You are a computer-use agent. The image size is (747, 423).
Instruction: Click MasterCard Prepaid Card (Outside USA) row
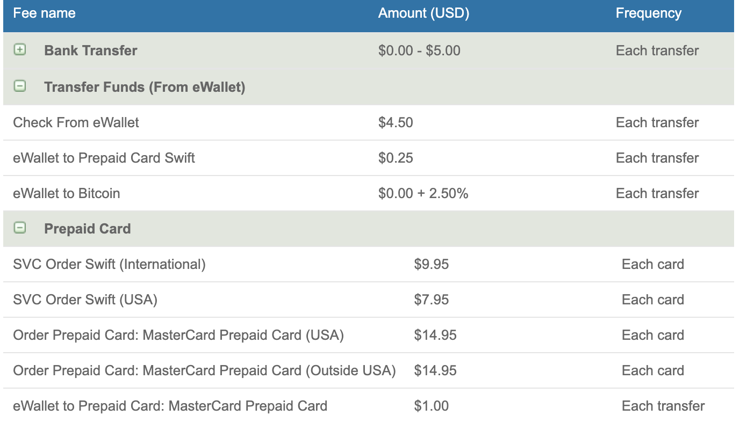pyautogui.click(x=204, y=370)
